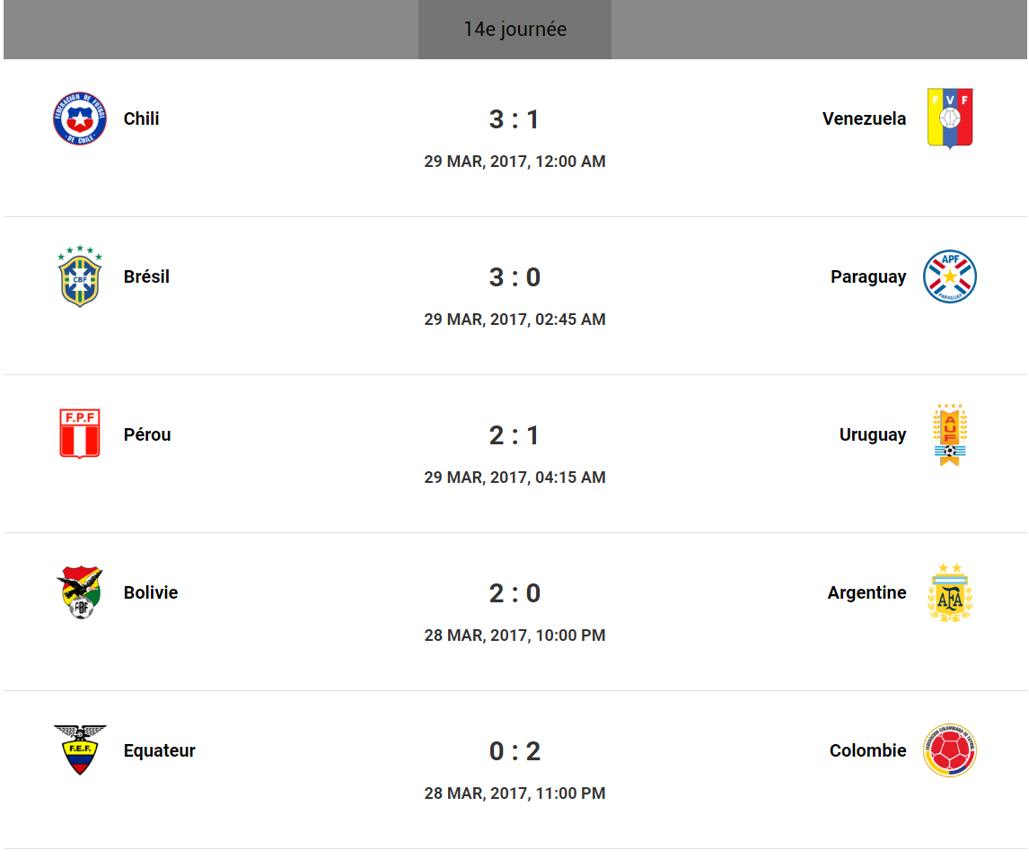Image resolution: width=1029 pixels, height=859 pixels.
Task: Click the Argentina AFA crest
Action: pos(950,592)
